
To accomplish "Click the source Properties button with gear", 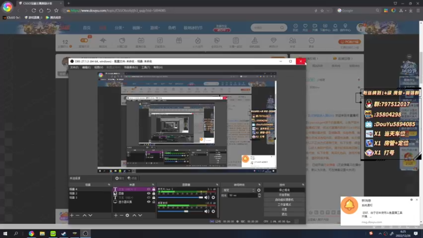I will tap(119, 178).
